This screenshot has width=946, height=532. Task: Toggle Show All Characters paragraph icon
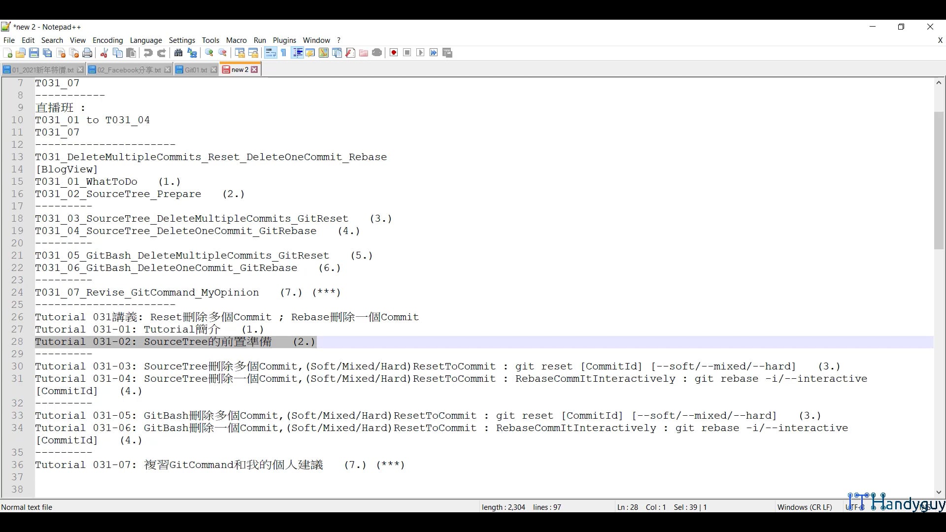tap(283, 53)
